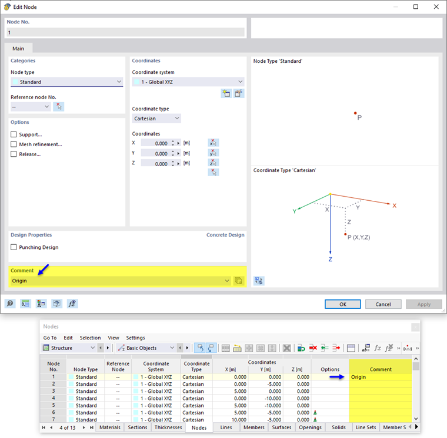The width and height of the screenshot is (447, 438).
Task: Go to next table with the page navigation arrow
Action: [x=84, y=427]
